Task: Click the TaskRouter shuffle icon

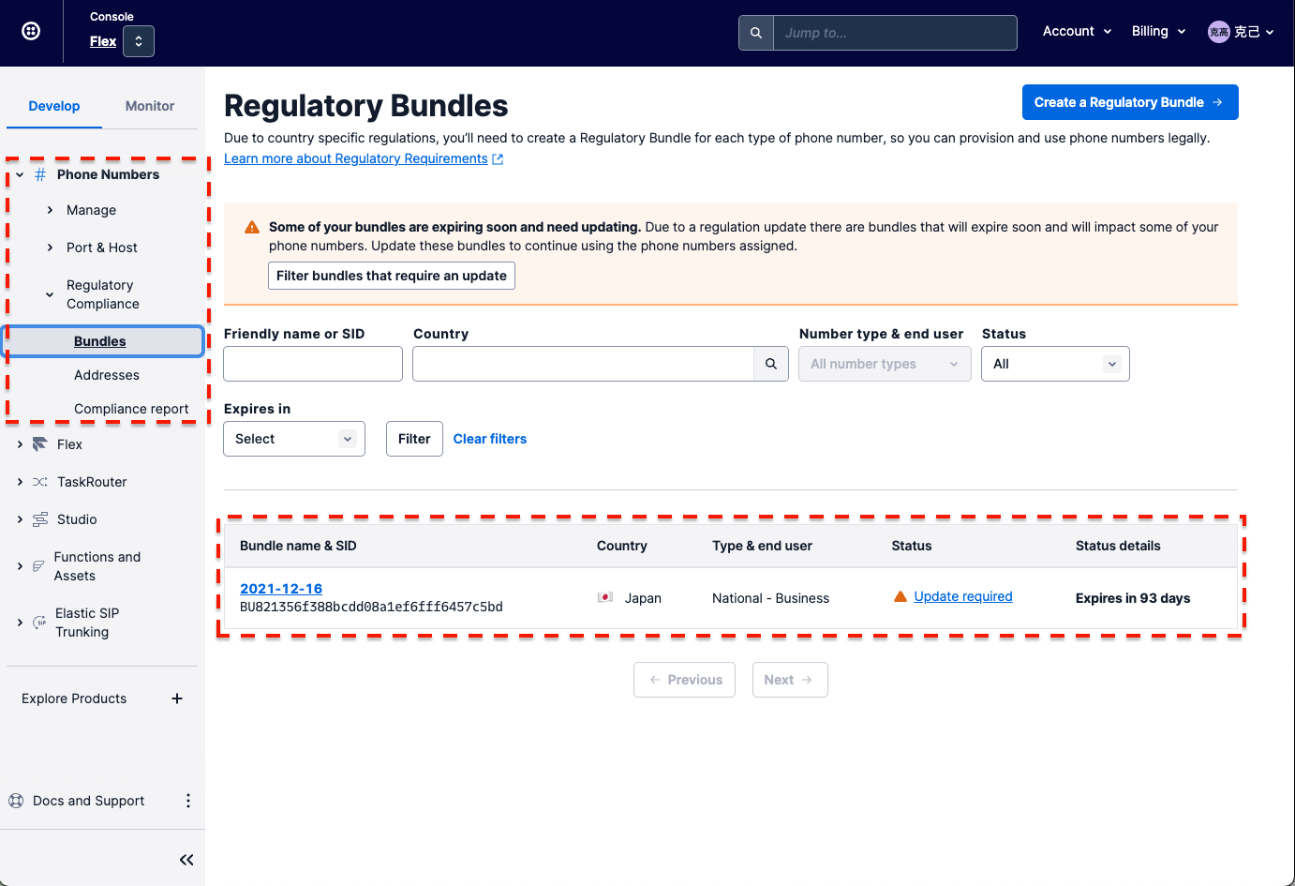Action: [40, 482]
